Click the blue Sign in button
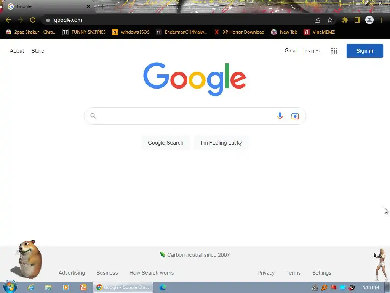This screenshot has height=293, width=390. coord(364,51)
